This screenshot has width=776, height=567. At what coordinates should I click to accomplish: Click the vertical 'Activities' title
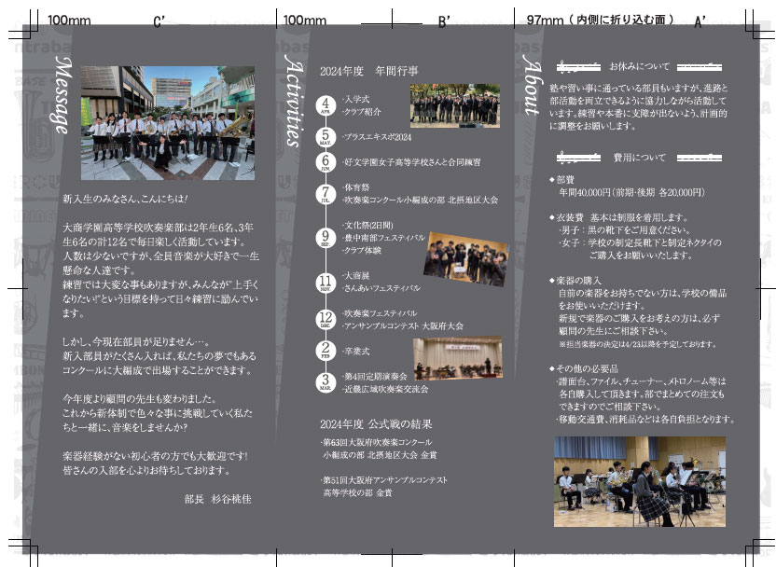coord(293,100)
